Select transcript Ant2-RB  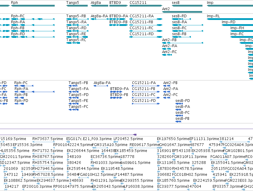tap(183, 43)
